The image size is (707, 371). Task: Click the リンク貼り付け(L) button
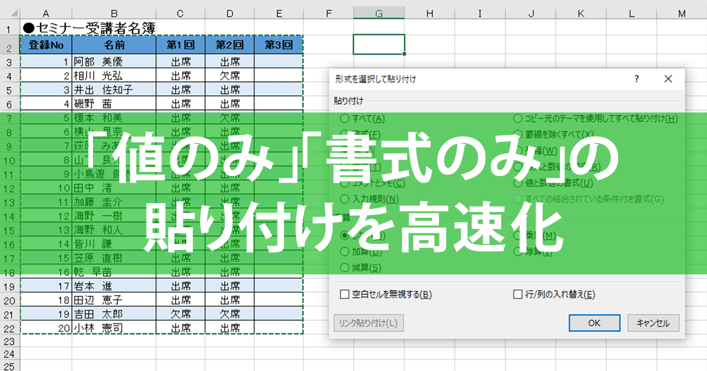(x=369, y=323)
